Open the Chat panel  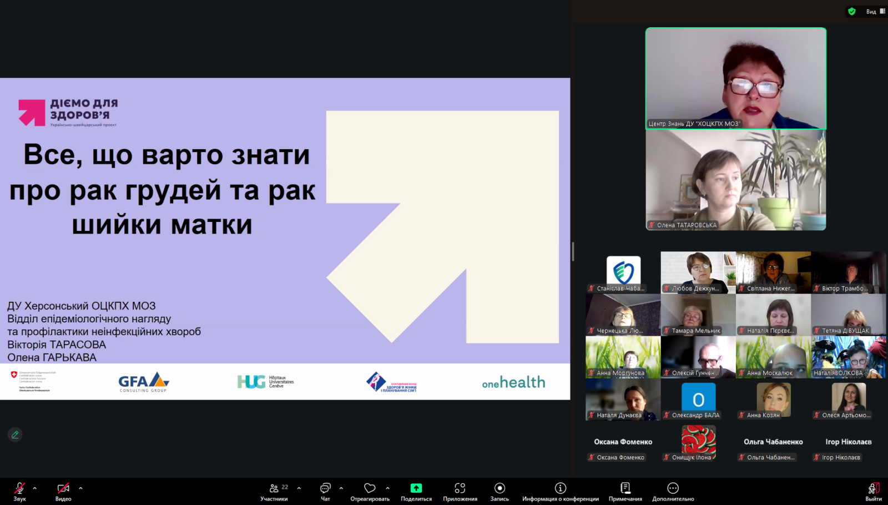click(325, 488)
